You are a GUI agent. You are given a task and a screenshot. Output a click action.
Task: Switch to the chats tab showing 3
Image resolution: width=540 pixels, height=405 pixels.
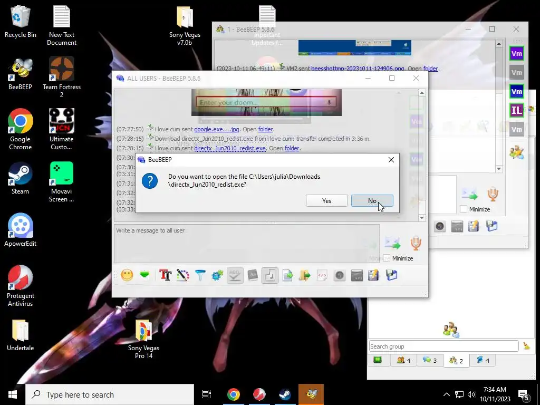[430, 360]
